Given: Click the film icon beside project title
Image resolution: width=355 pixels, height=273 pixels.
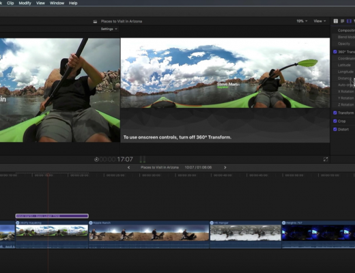Looking at the screenshot, I should coord(95,21).
